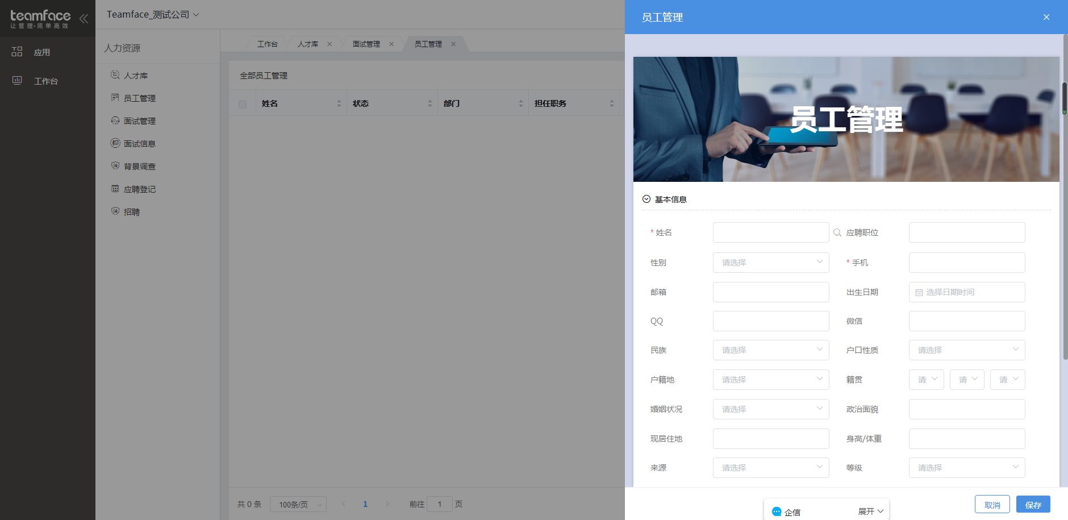Image resolution: width=1068 pixels, height=520 pixels.
Task: Open the Teamface_测试公司 company dropdown
Action: coord(153,14)
